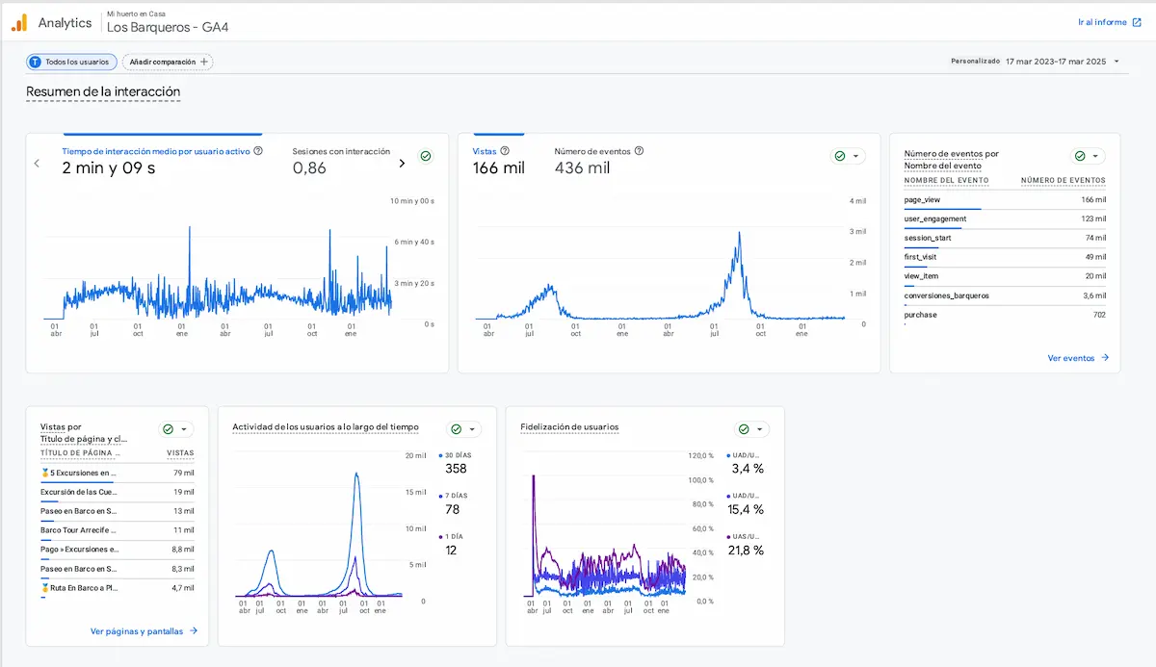Click the page_view event row
This screenshot has height=667, width=1156.
coord(1004,200)
